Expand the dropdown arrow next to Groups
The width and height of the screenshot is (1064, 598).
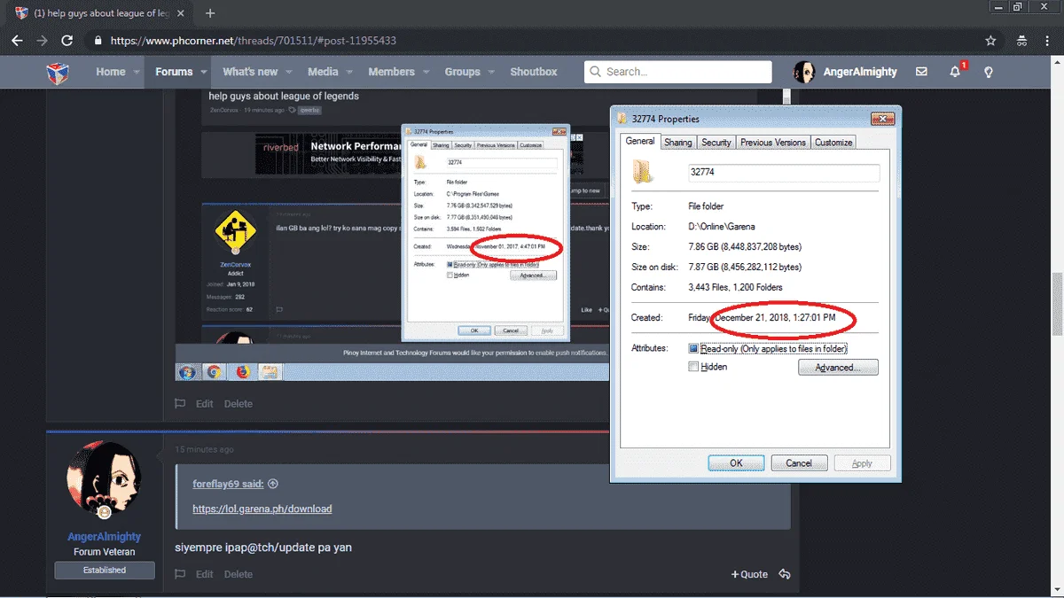tap(491, 73)
